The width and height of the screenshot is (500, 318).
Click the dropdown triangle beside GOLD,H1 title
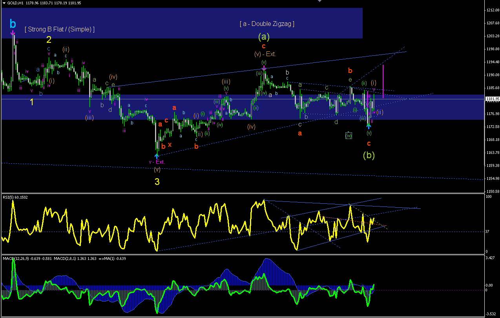[x=4, y=3]
